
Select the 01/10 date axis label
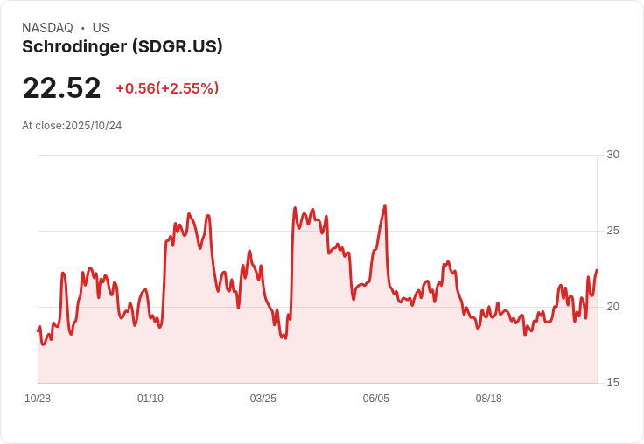point(150,399)
